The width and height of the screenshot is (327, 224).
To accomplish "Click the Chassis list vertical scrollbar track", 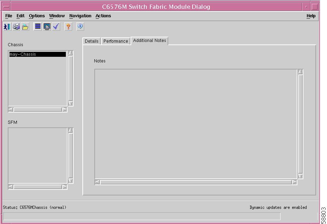I will click(x=70, y=78).
